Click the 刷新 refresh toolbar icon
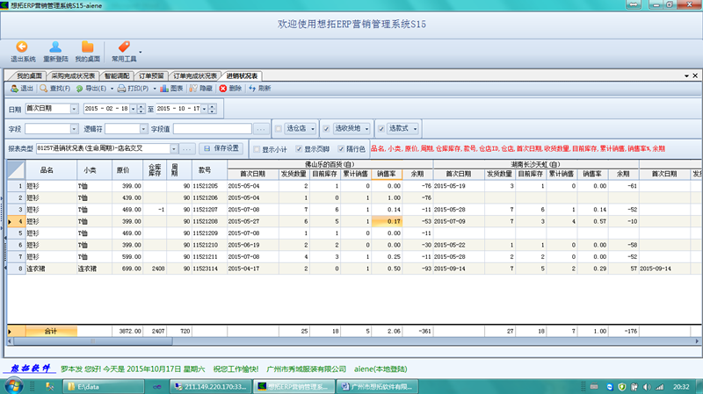The width and height of the screenshot is (703, 394). pos(259,89)
